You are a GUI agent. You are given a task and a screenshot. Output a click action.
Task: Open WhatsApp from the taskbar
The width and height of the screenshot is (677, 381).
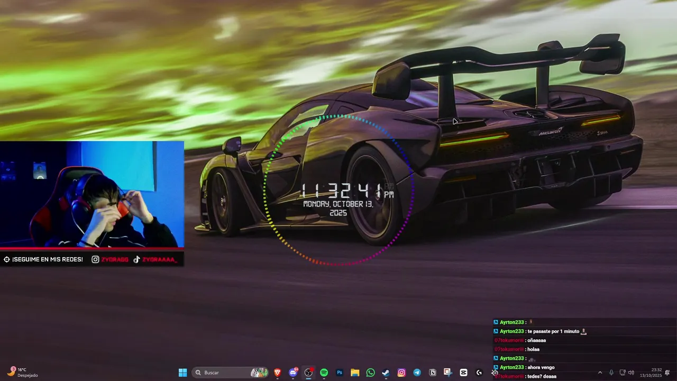(370, 373)
